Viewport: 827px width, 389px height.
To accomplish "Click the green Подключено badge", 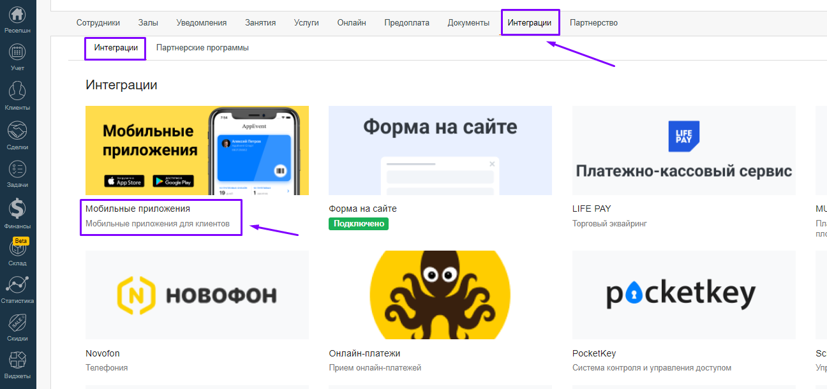I will pos(359,224).
